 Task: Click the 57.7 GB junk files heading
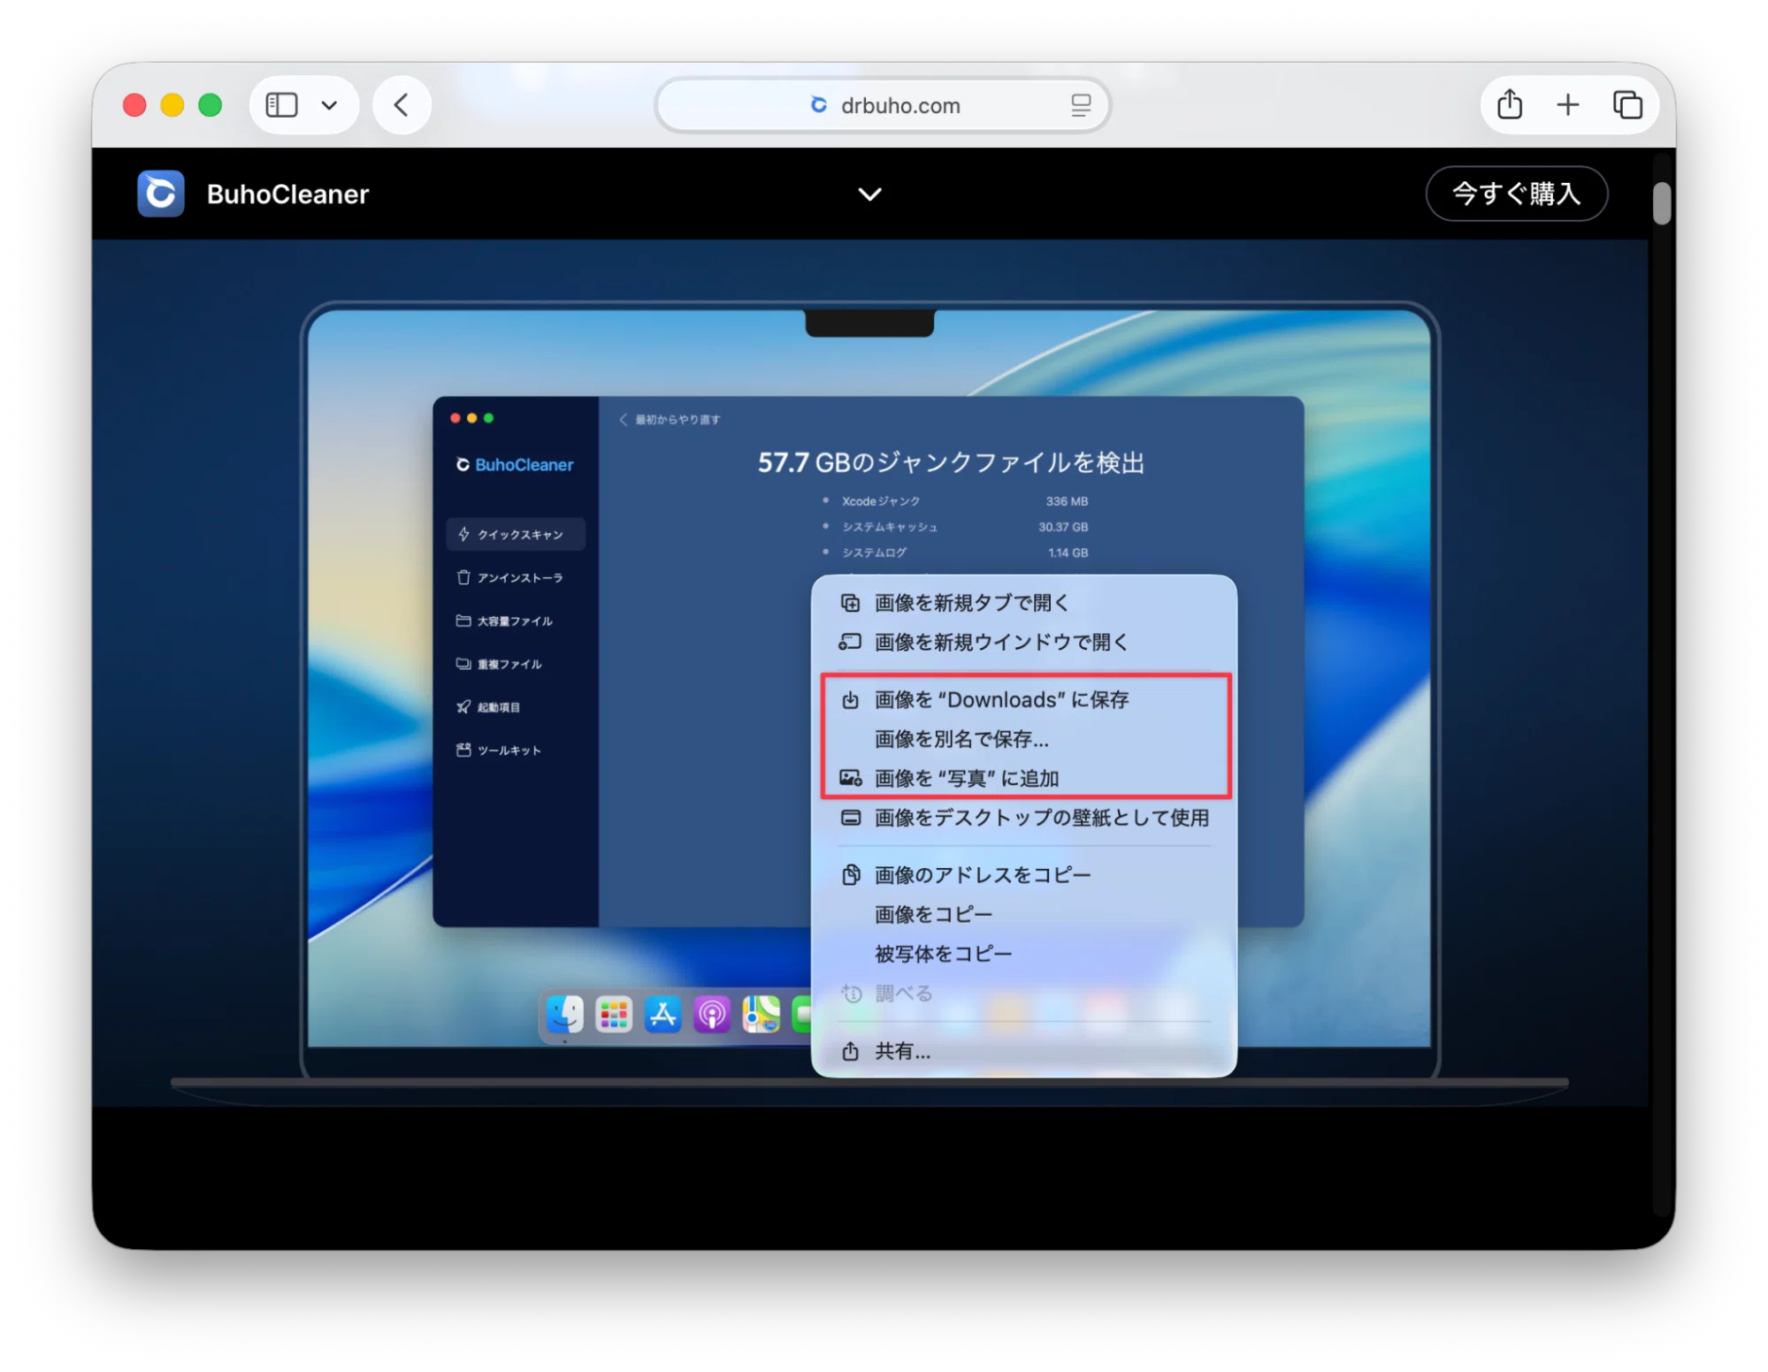click(x=951, y=462)
